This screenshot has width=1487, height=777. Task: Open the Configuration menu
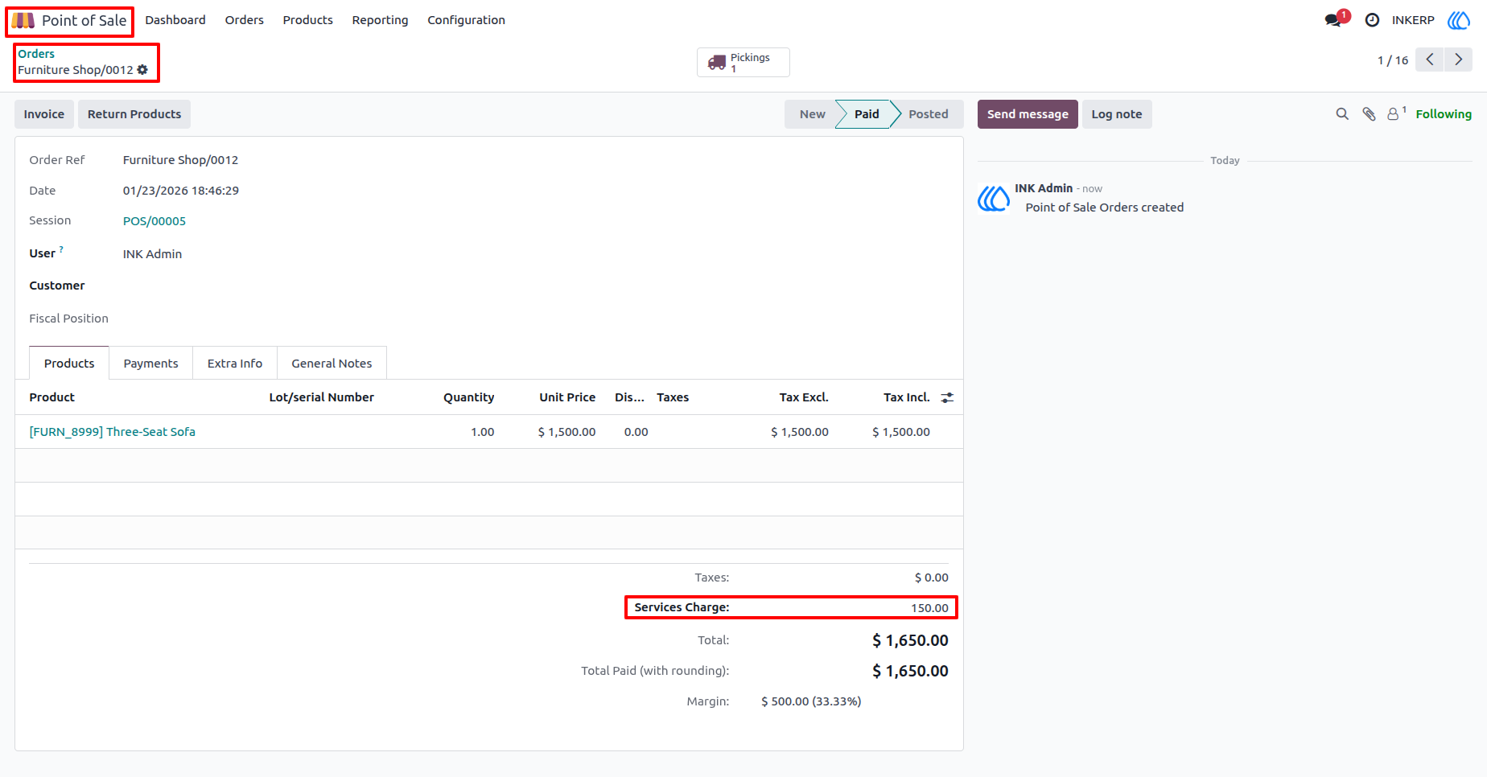pyautogui.click(x=466, y=20)
